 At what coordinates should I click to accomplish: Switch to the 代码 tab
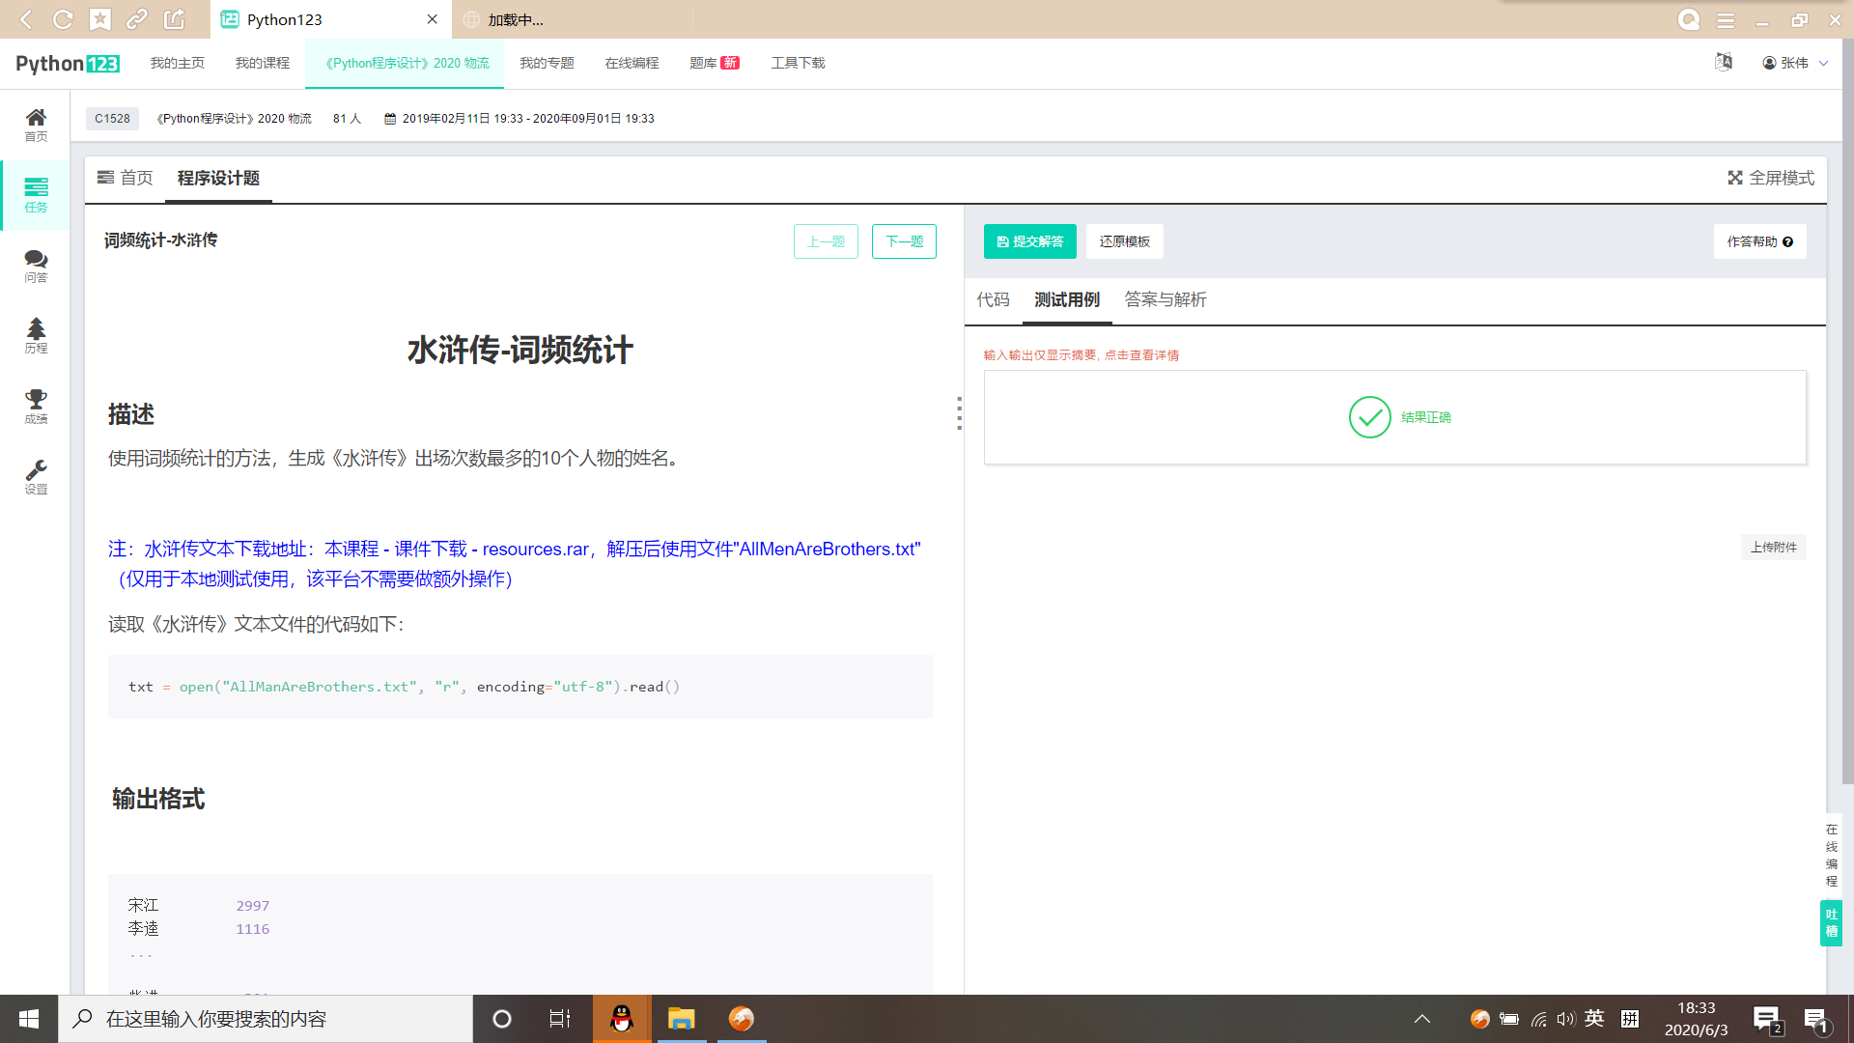(993, 299)
